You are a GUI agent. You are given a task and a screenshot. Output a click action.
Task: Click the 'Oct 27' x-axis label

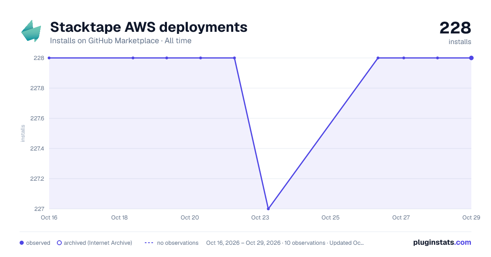point(401,217)
